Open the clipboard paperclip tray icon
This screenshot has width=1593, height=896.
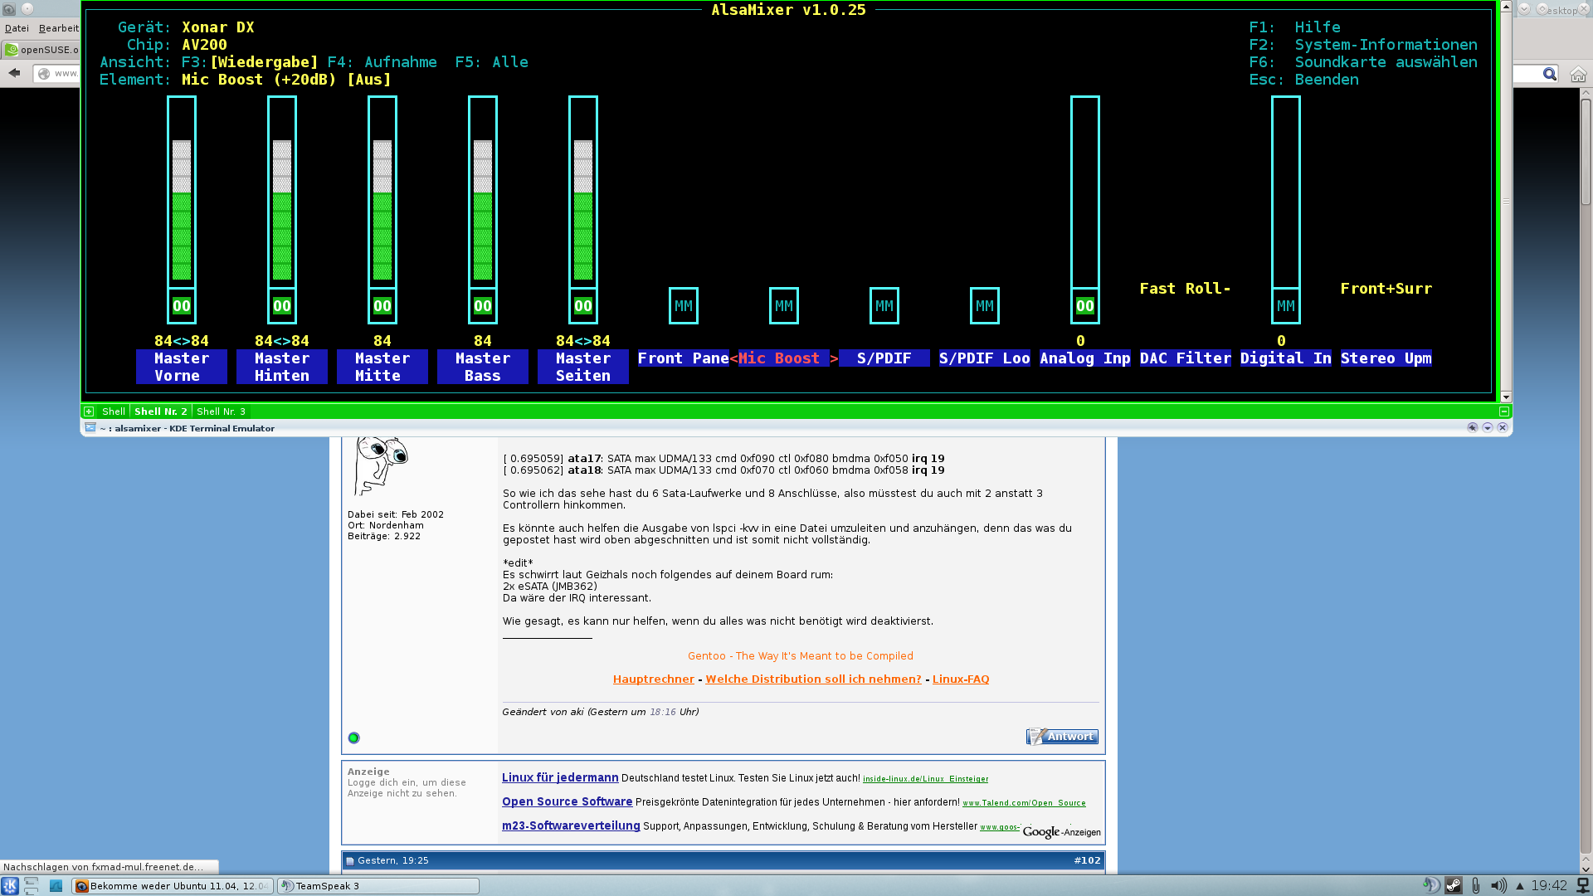[1475, 885]
